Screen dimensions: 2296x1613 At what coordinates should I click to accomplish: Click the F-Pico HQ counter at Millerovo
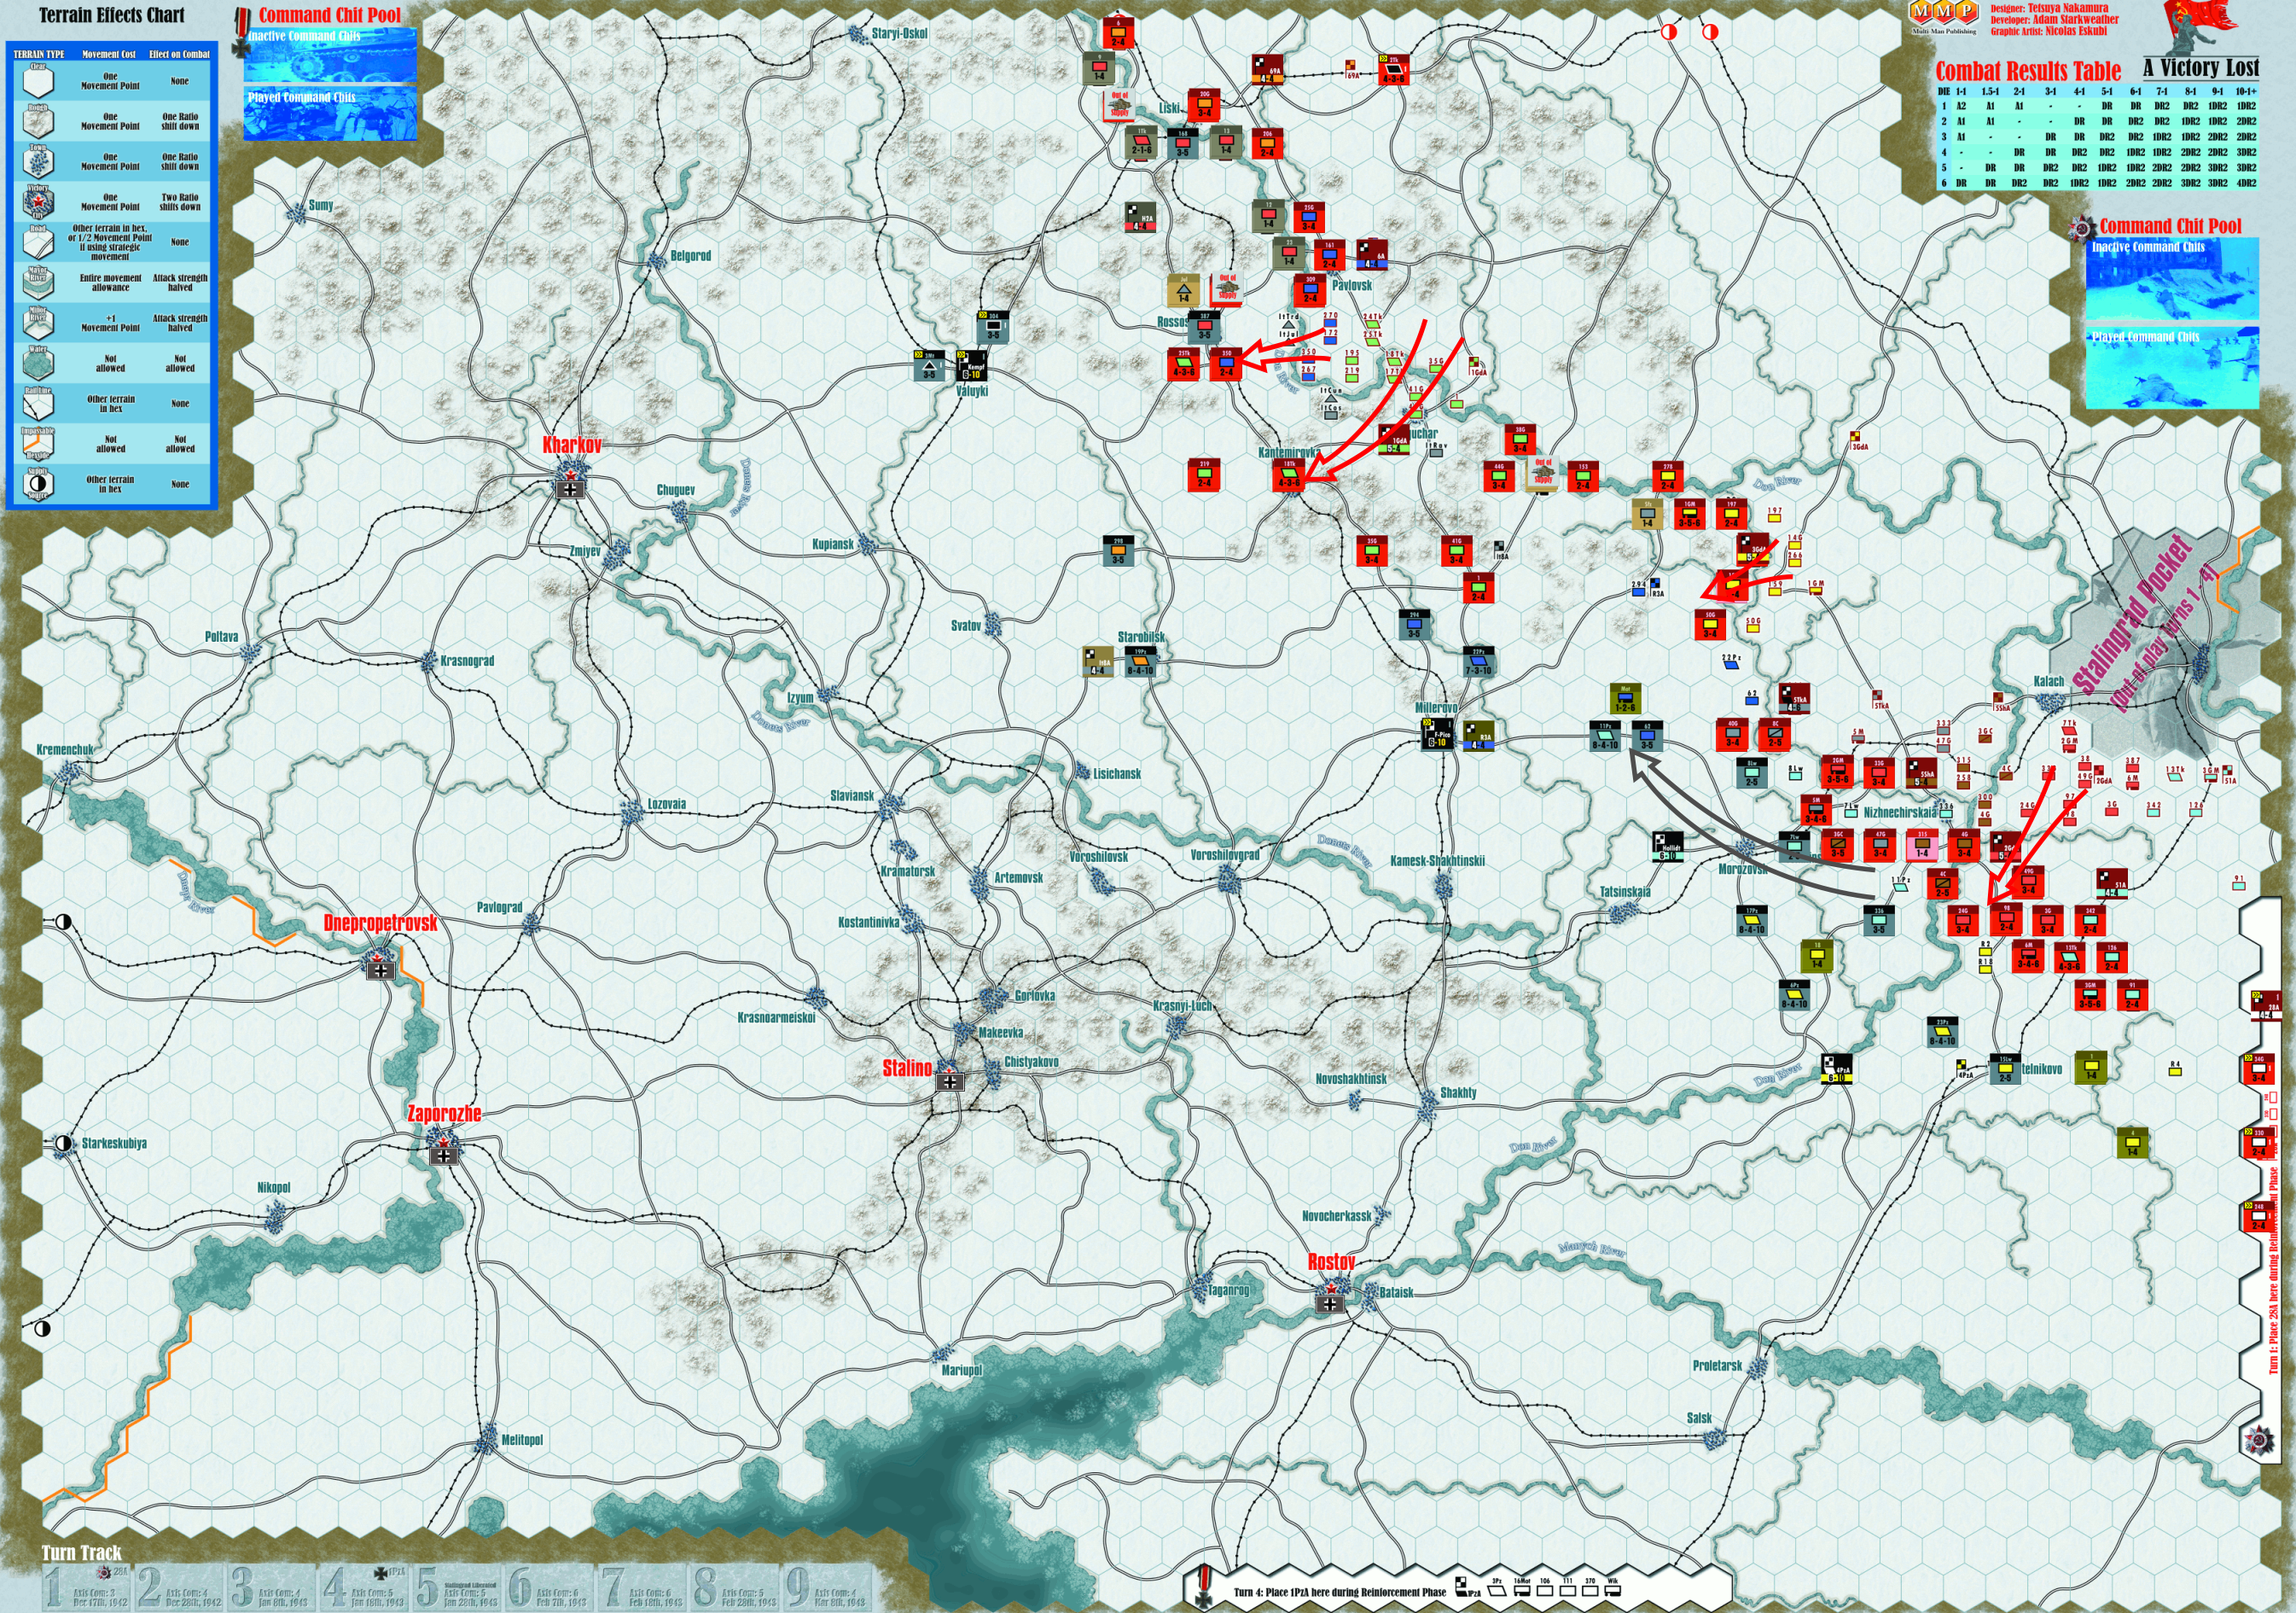(1437, 735)
